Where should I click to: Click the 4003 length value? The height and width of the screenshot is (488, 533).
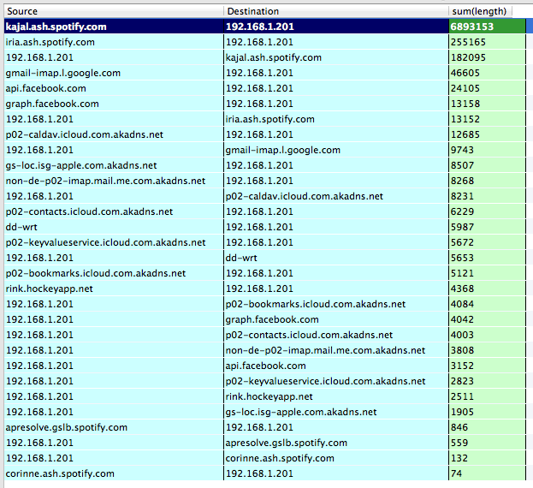pos(462,335)
